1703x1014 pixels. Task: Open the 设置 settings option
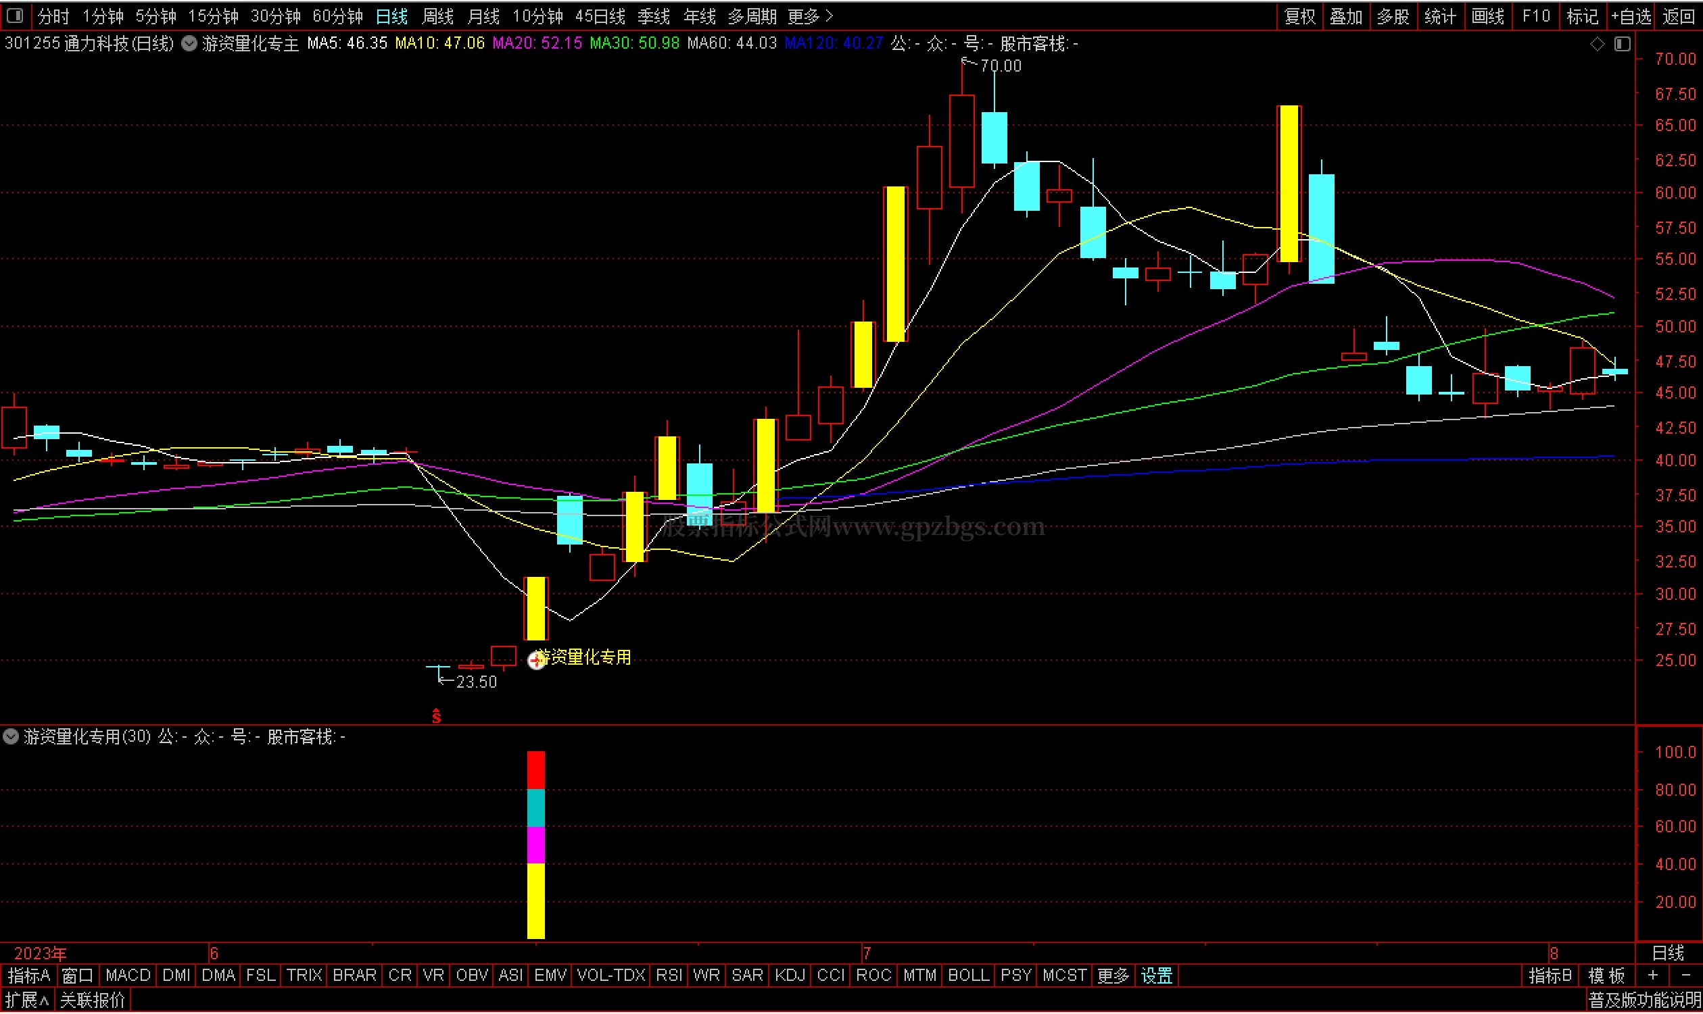coord(1157,976)
